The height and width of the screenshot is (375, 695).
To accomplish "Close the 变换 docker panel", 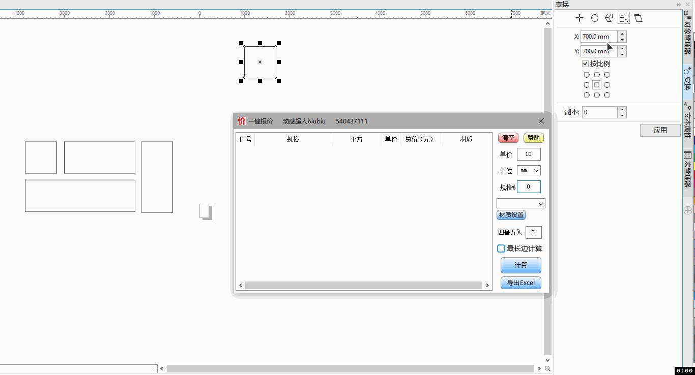I will pos(688,4).
